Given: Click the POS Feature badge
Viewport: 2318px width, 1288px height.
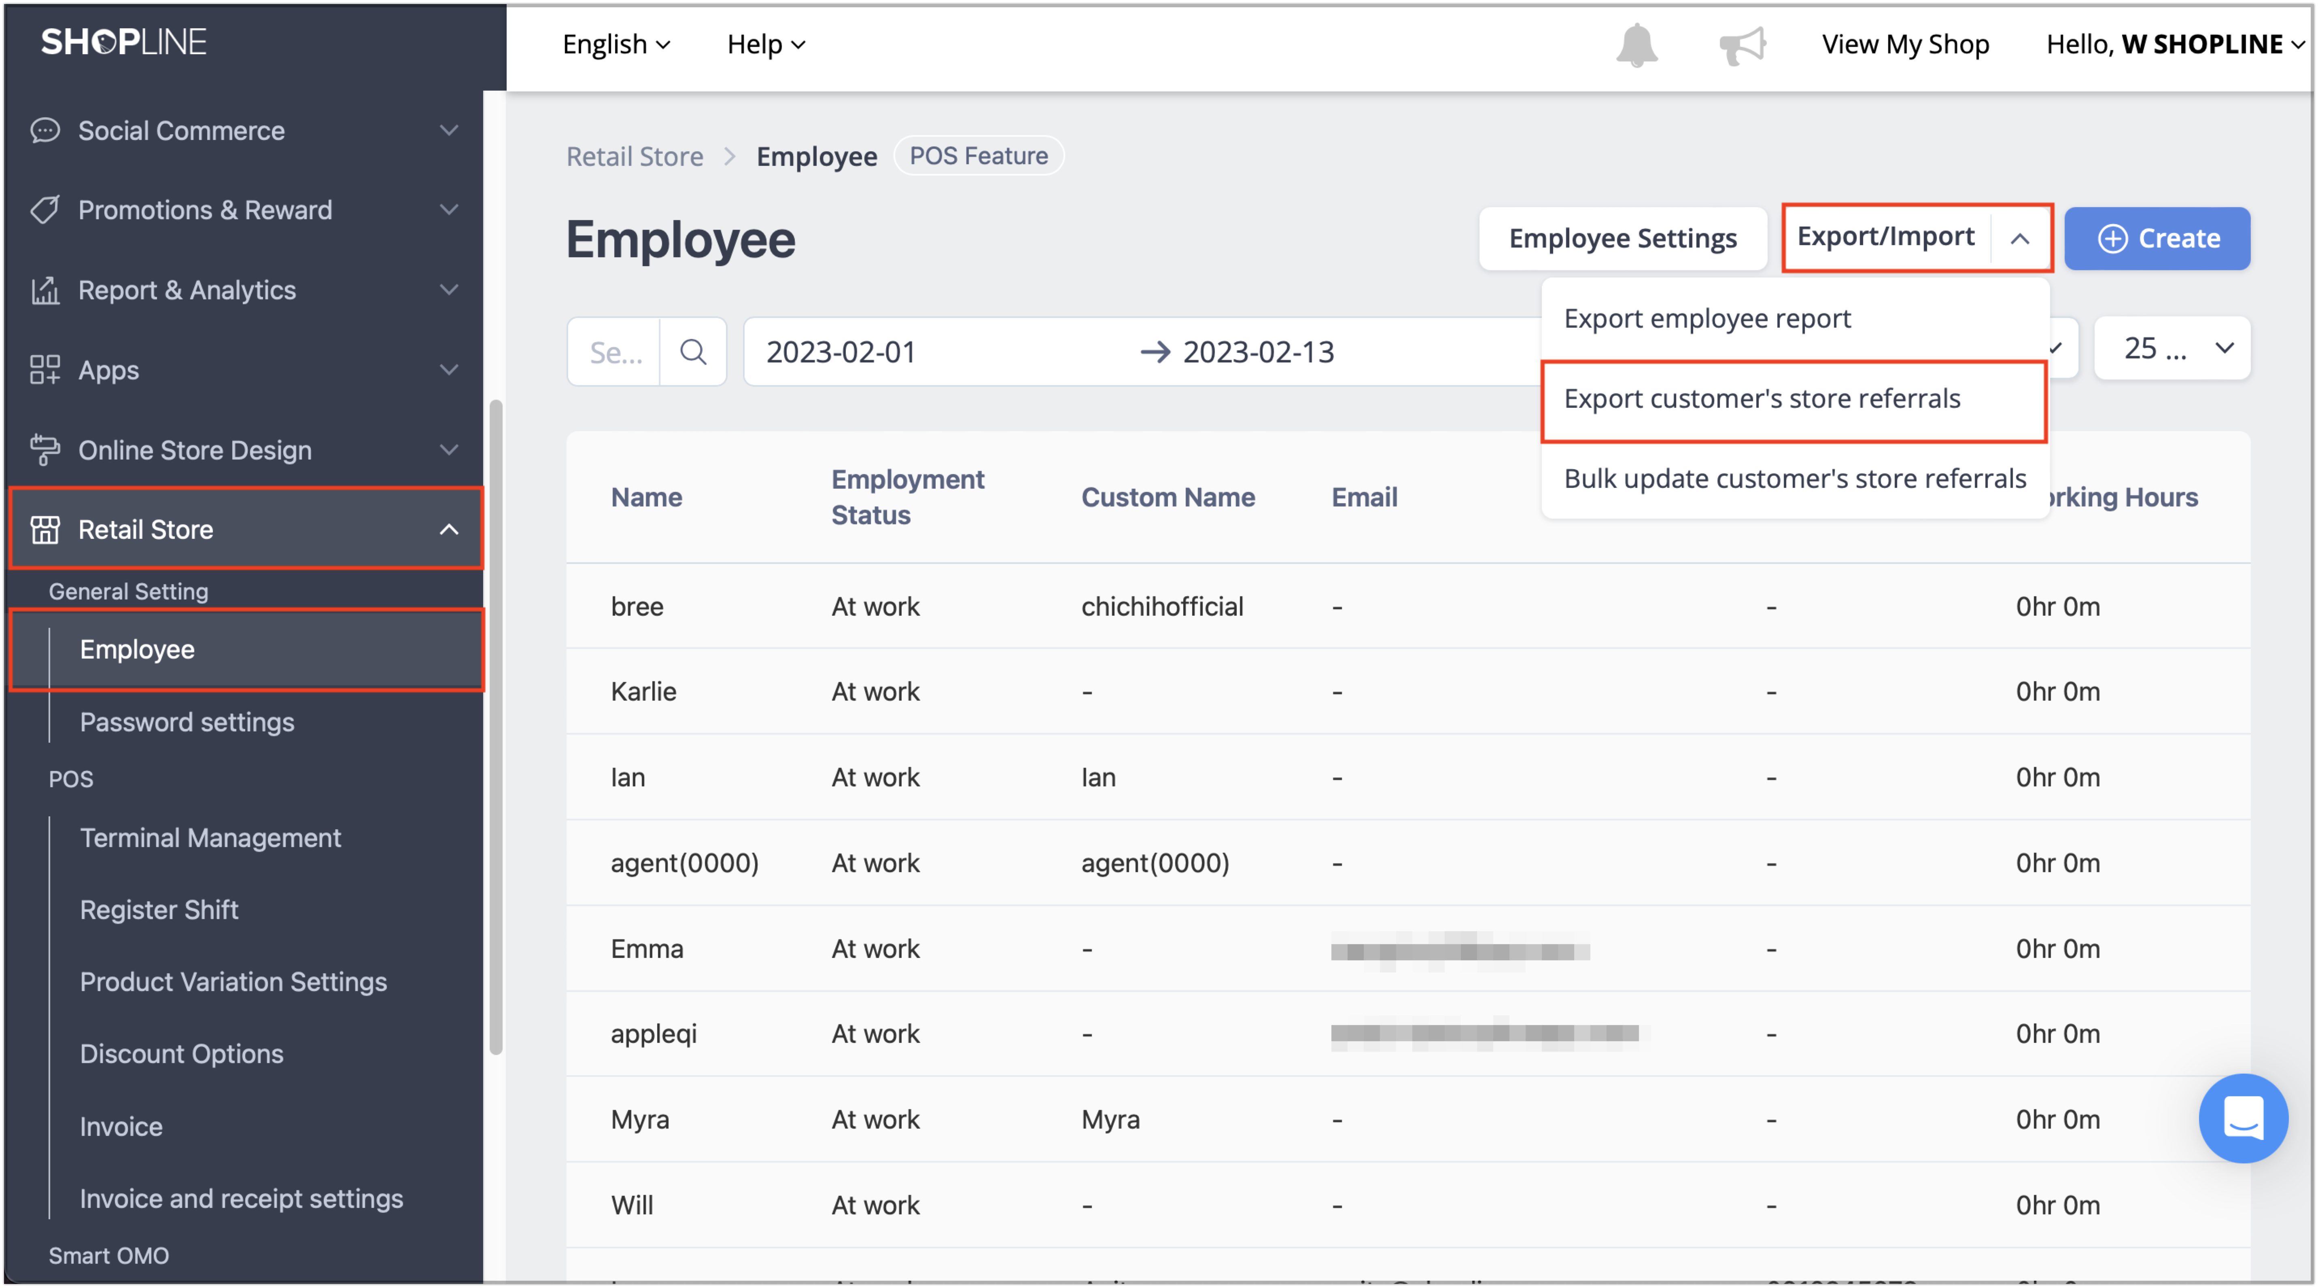Looking at the screenshot, I should click(x=979, y=157).
